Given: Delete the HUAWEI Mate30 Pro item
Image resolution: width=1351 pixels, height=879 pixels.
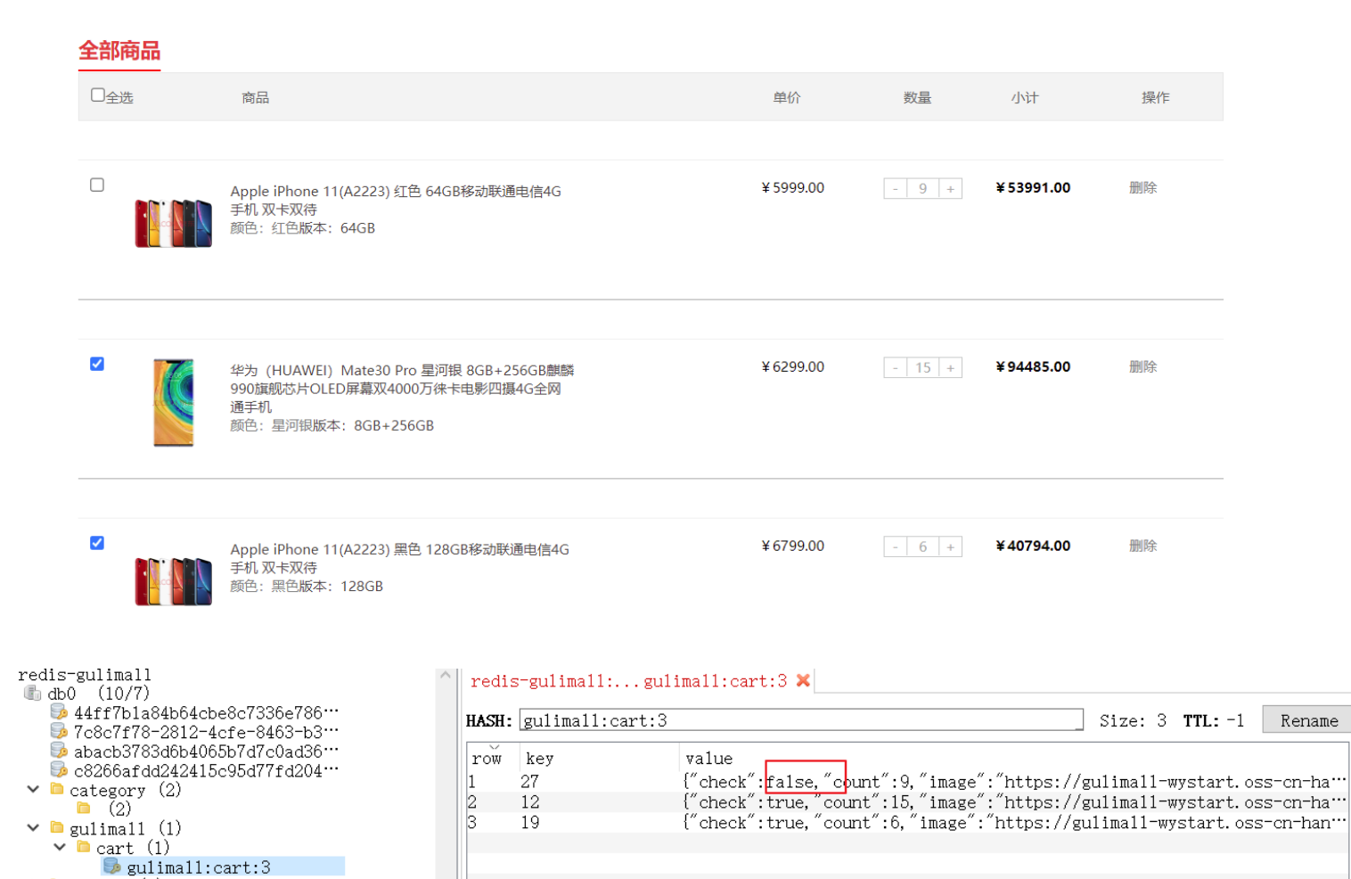Looking at the screenshot, I should point(1142,366).
